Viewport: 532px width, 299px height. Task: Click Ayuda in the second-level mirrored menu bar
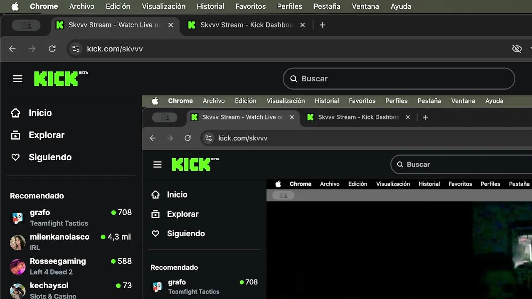click(494, 101)
